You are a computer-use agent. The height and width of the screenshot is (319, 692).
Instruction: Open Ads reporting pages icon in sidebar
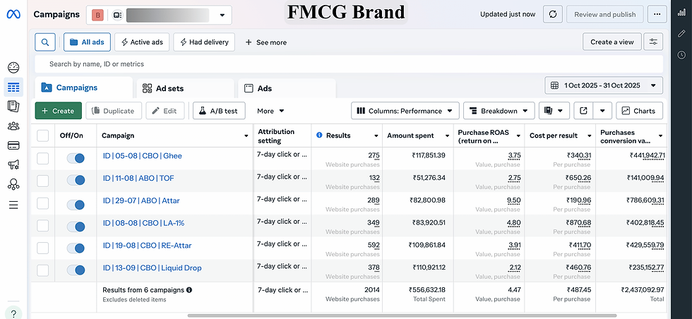(x=13, y=107)
